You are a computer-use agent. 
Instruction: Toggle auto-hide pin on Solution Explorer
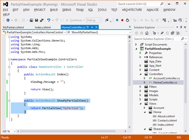click(181, 27)
